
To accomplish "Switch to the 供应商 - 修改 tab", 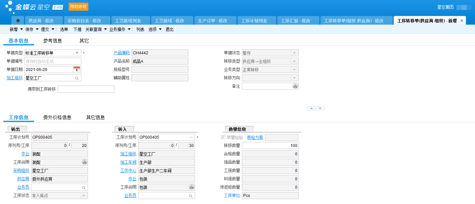I will pyautogui.click(x=43, y=21).
